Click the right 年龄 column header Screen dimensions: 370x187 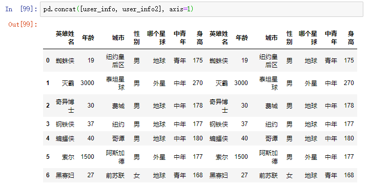tap(242, 38)
